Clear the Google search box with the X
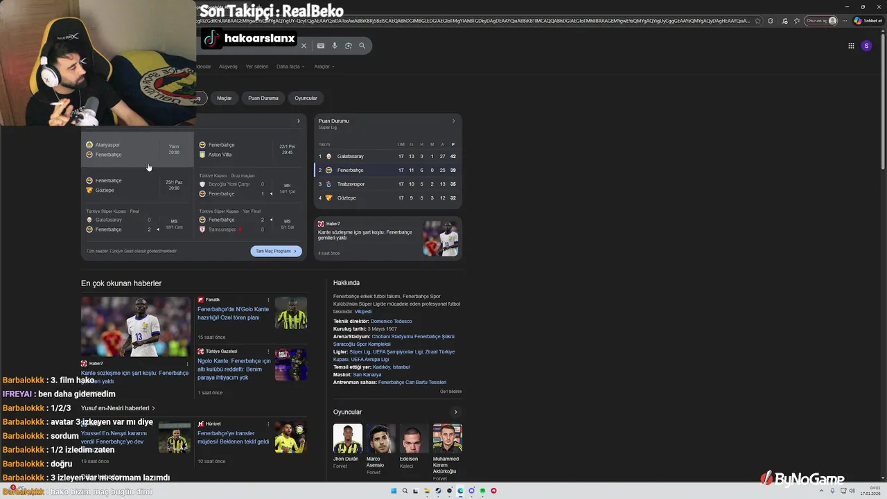Image resolution: width=887 pixels, height=499 pixels. [x=304, y=46]
